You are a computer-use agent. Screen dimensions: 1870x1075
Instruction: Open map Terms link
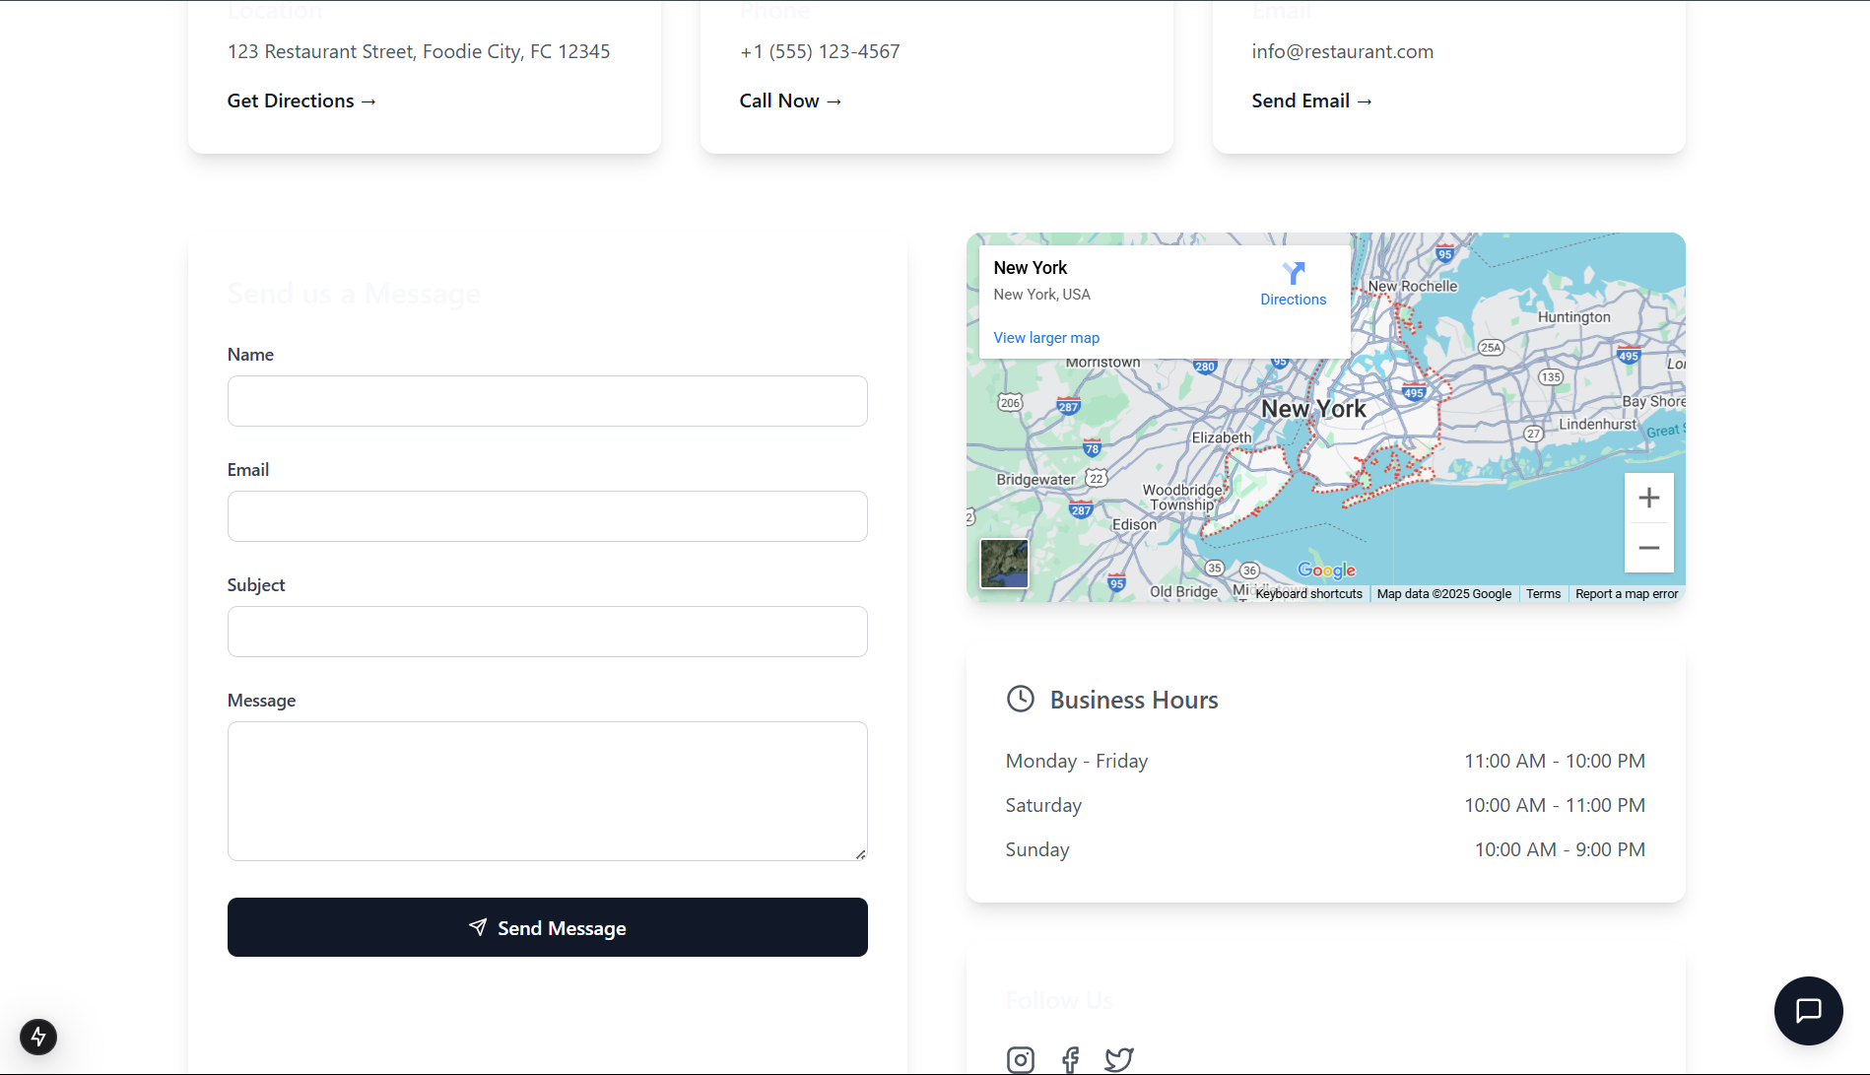coord(1543,593)
